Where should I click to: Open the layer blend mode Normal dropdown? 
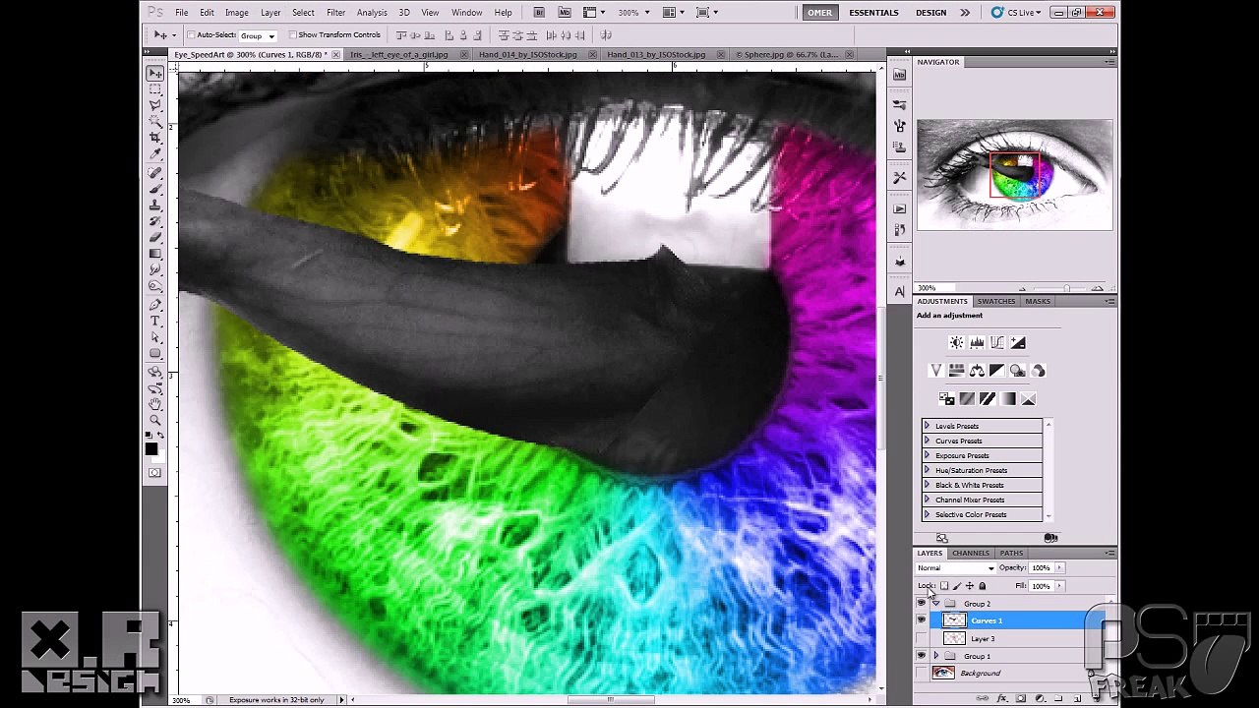pos(956,568)
